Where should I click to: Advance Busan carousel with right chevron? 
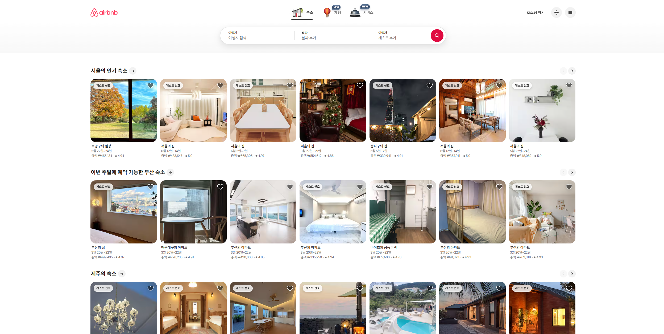572,172
